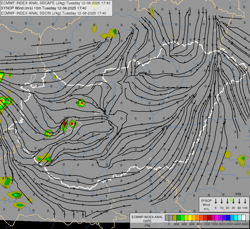The width and height of the screenshot is (250, 229).
Task: Pick the bright magenta CAPE legend swatch
Action: tap(217, 218)
